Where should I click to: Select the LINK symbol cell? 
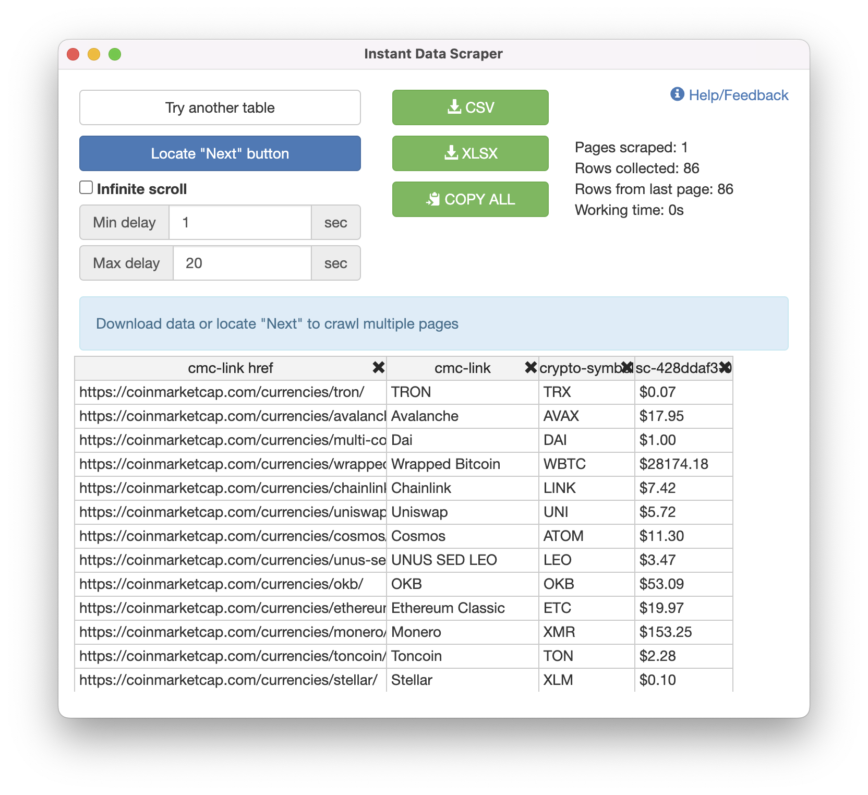point(586,488)
